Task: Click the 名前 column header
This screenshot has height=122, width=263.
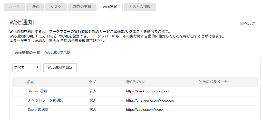Action: point(31,82)
